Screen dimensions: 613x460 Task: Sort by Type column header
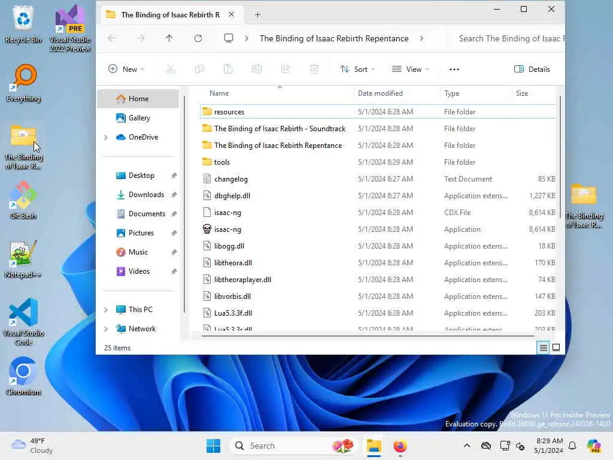[476, 93]
